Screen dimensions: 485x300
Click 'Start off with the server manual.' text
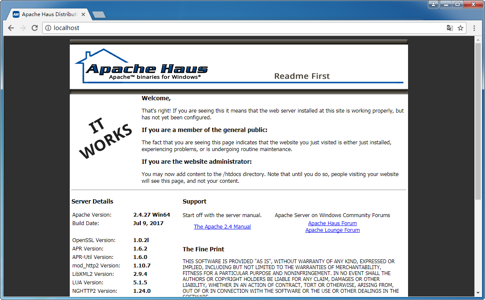(222, 215)
